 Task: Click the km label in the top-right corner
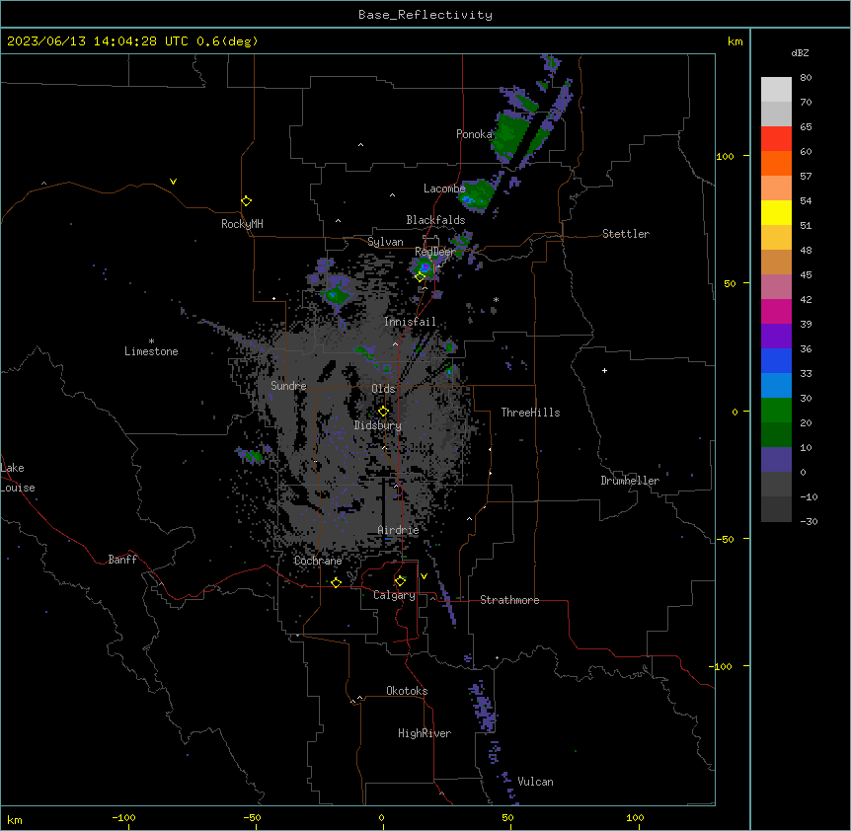coord(735,41)
